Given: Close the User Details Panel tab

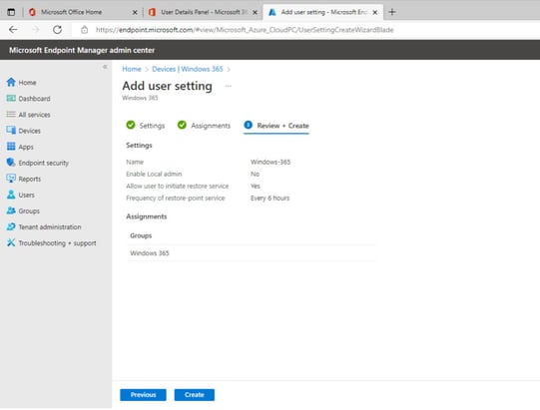Looking at the screenshot, I should (255, 12).
